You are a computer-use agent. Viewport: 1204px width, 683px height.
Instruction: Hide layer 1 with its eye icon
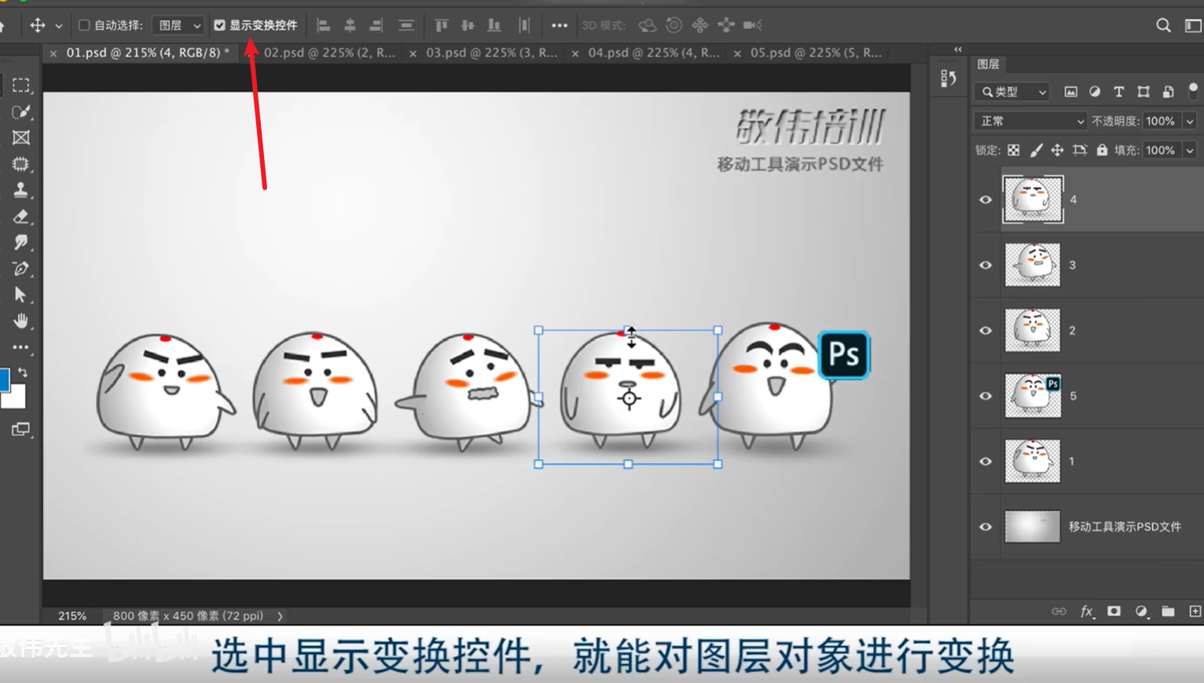(x=986, y=461)
